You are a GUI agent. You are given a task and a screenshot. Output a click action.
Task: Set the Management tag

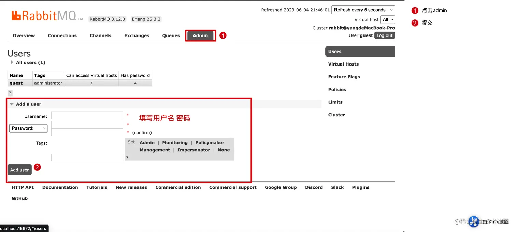click(x=155, y=150)
